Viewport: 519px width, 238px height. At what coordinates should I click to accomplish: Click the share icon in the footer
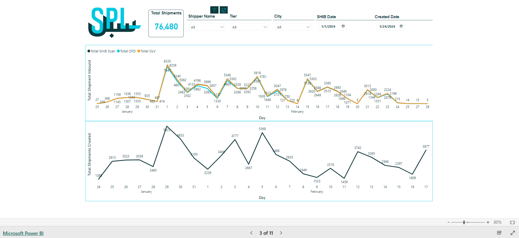click(499, 233)
